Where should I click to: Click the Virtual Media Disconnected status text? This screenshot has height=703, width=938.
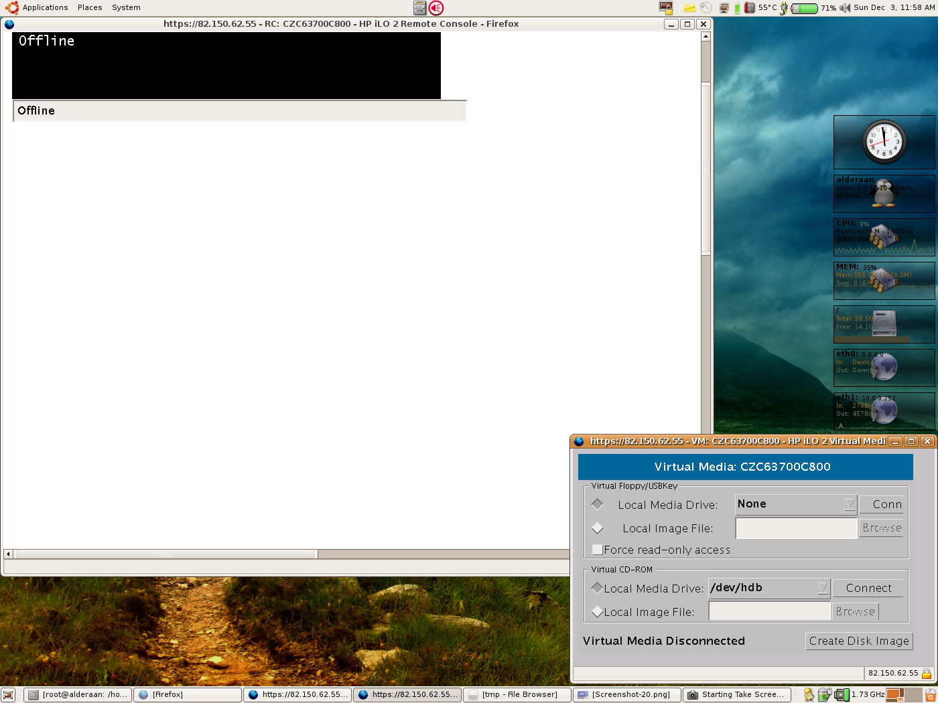coord(664,641)
